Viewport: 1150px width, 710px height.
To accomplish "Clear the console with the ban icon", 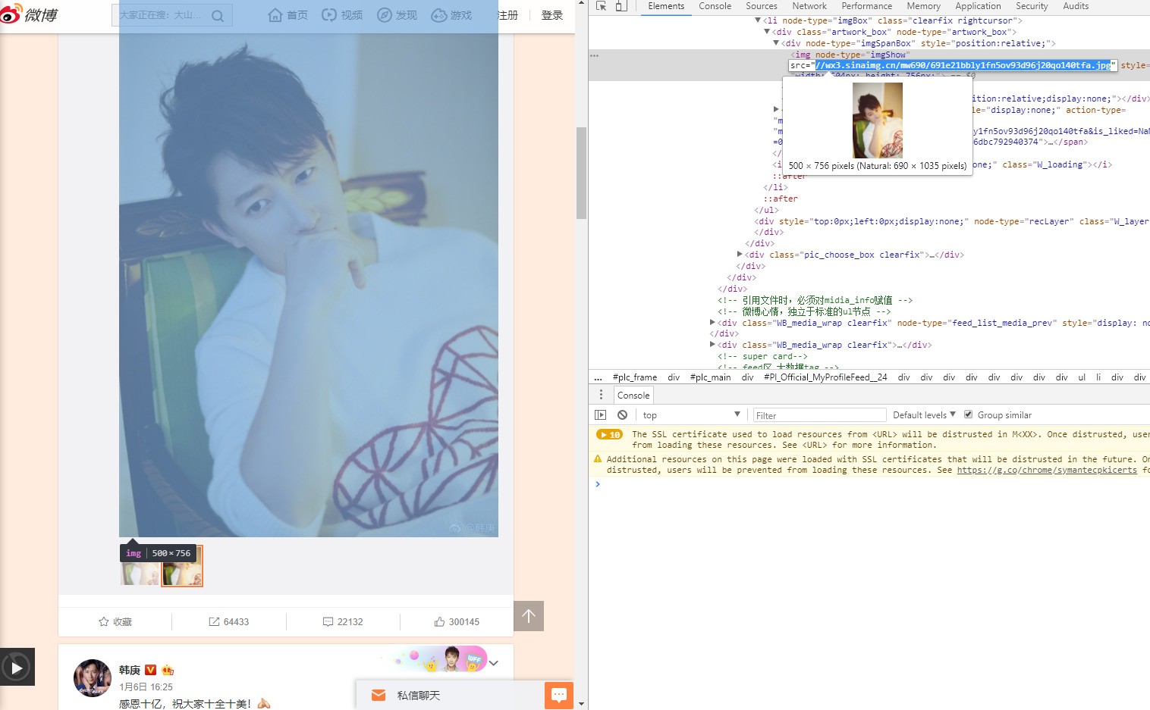I will coord(622,415).
